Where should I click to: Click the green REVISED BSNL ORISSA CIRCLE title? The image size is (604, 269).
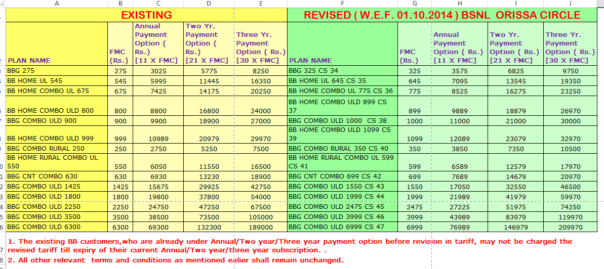point(442,15)
